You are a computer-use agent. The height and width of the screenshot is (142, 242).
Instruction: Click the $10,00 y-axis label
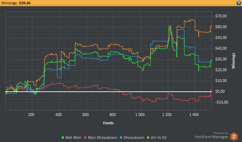coord(221,81)
